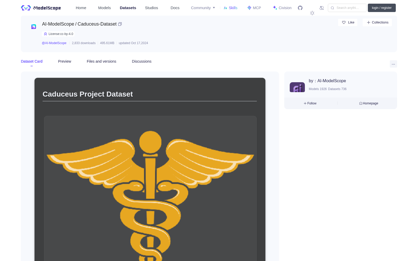The image size is (418, 261).
Task: Click the AI-ModelScope organization avatar
Action: tap(297, 87)
